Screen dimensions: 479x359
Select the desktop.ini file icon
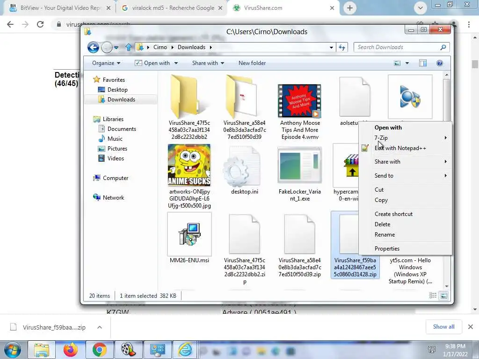point(244,166)
